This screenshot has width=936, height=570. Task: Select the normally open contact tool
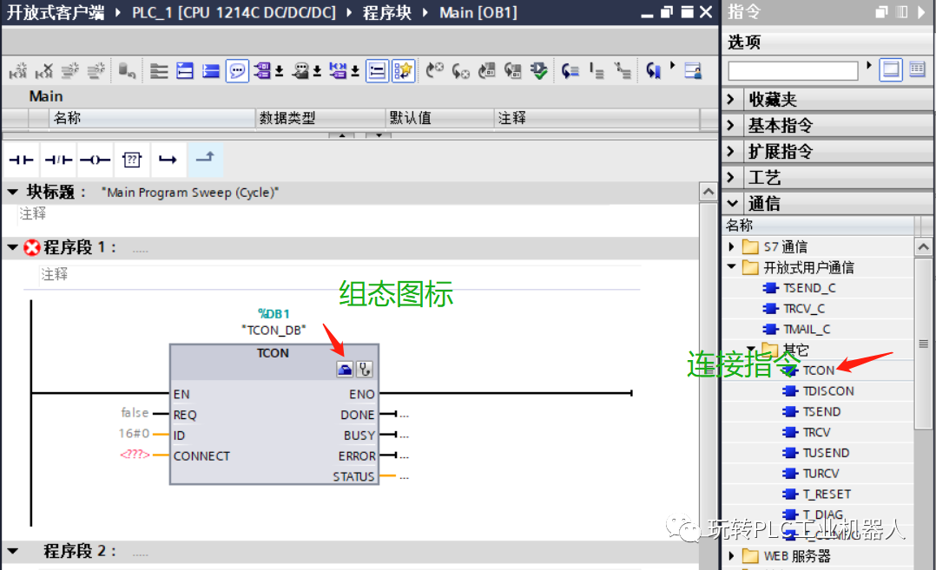pyautogui.click(x=21, y=159)
